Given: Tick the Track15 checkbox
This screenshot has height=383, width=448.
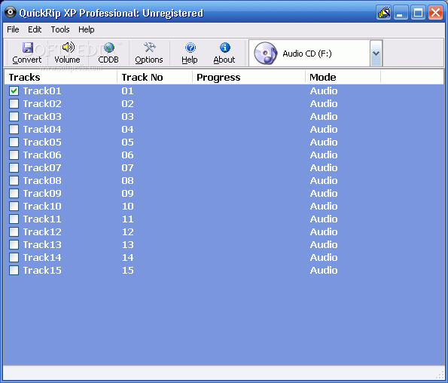Looking at the screenshot, I should (14, 271).
